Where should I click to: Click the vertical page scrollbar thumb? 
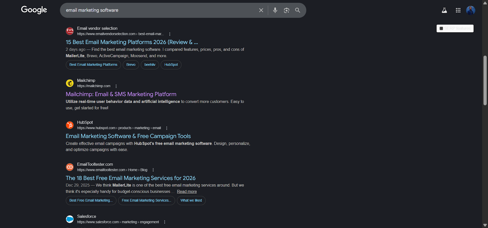485,80
